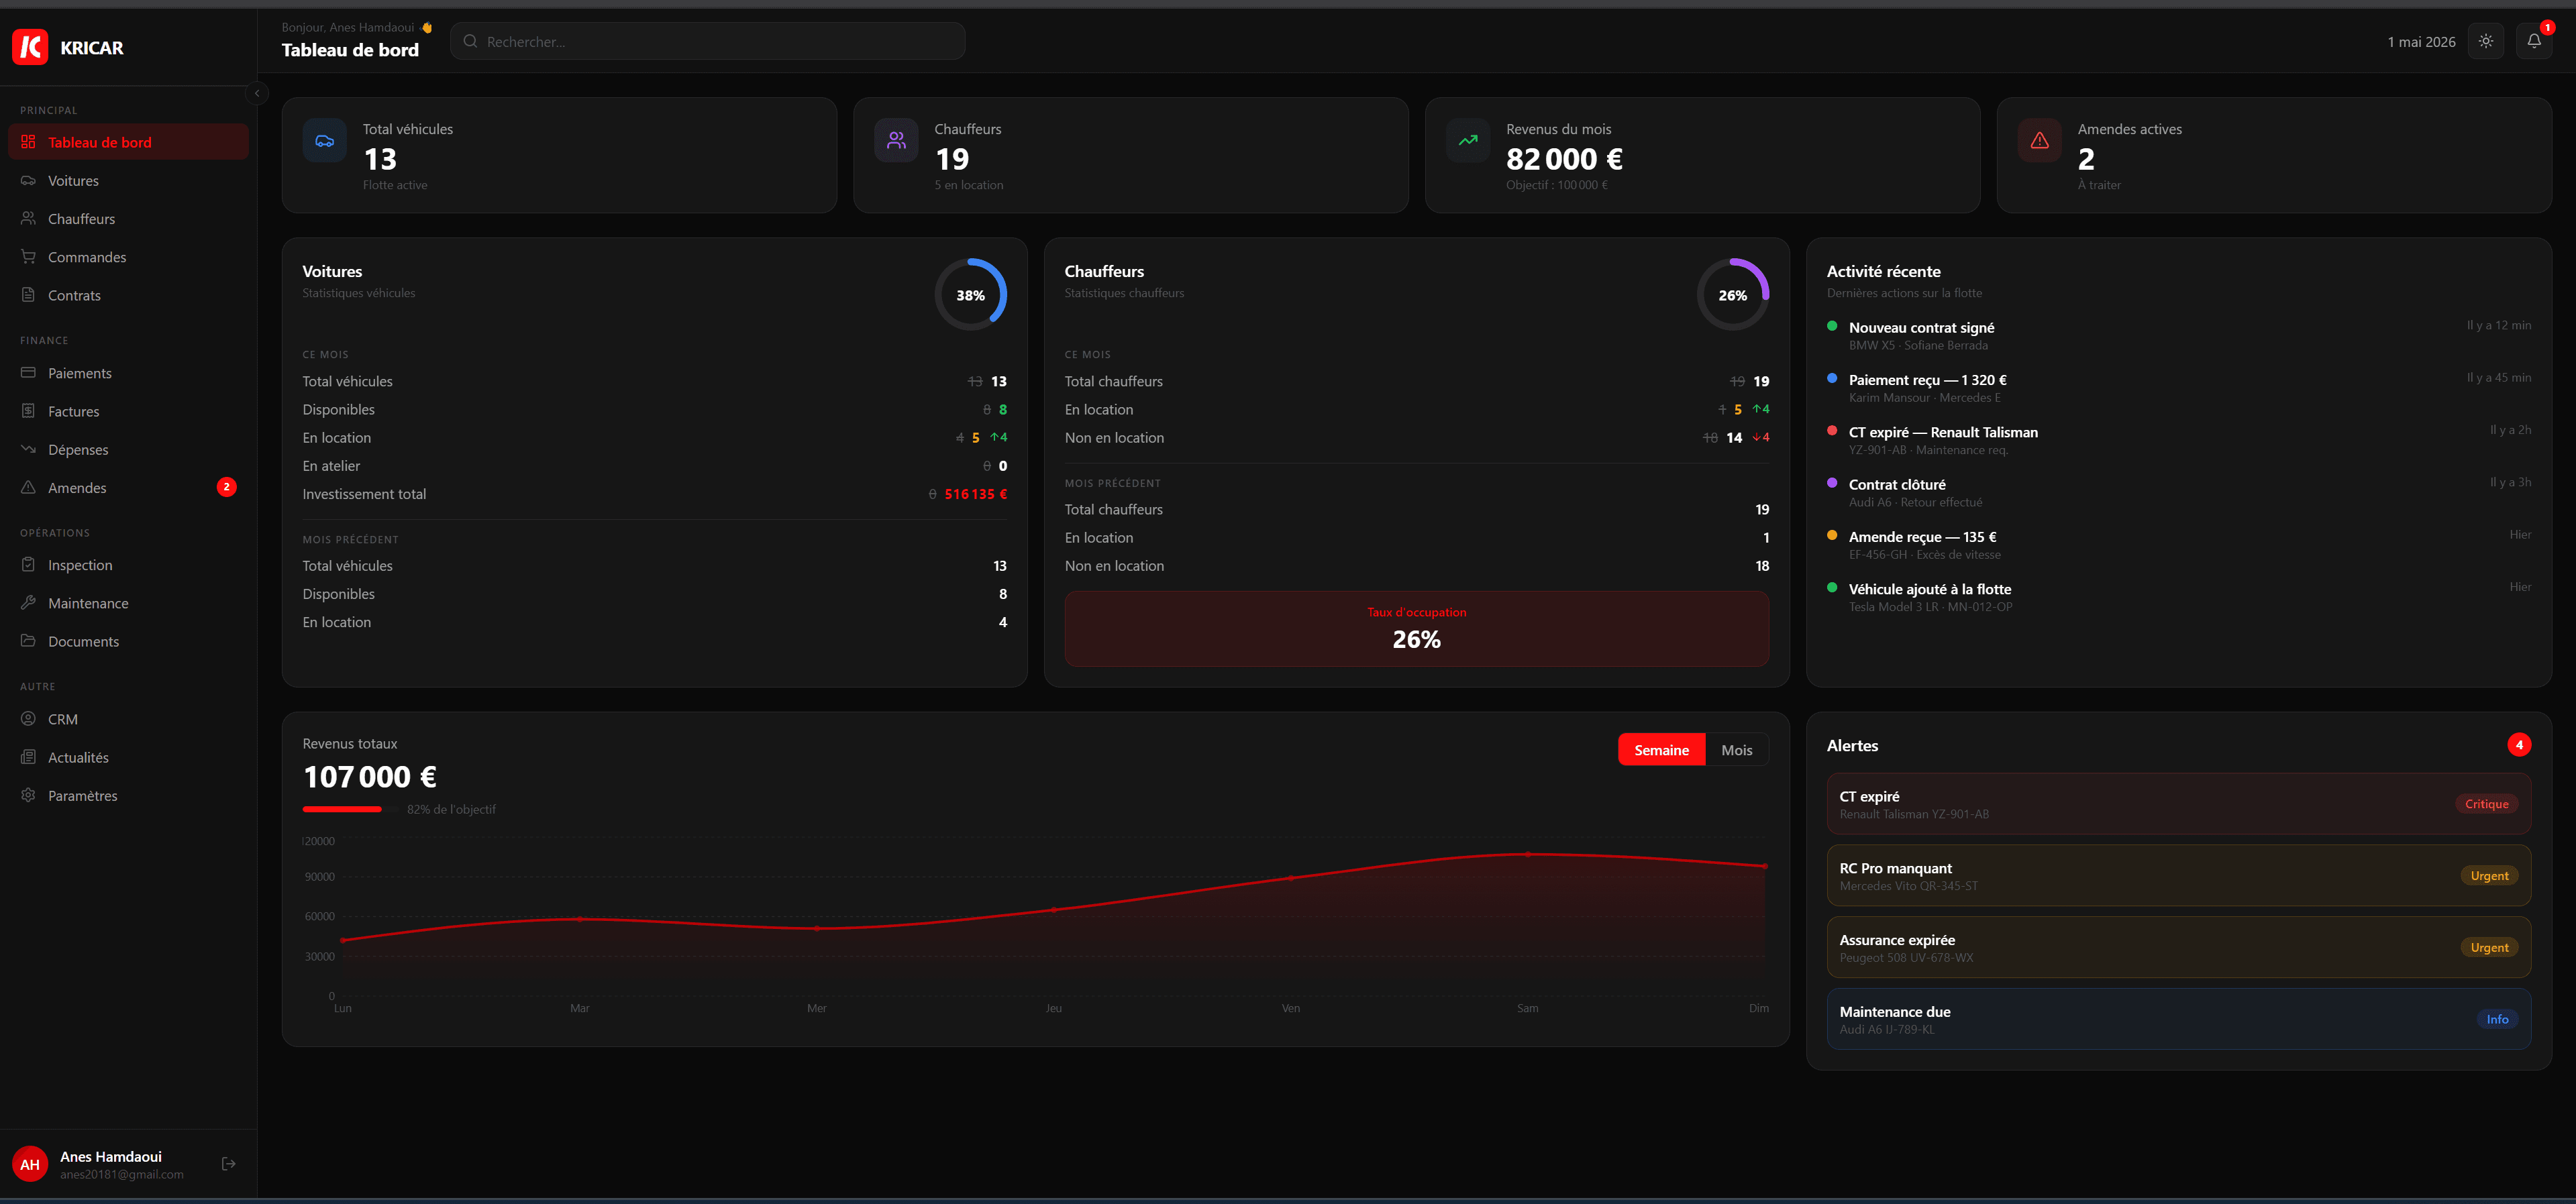Collapse the sidebar with the chevron button
The image size is (2576, 1204).
tap(257, 93)
